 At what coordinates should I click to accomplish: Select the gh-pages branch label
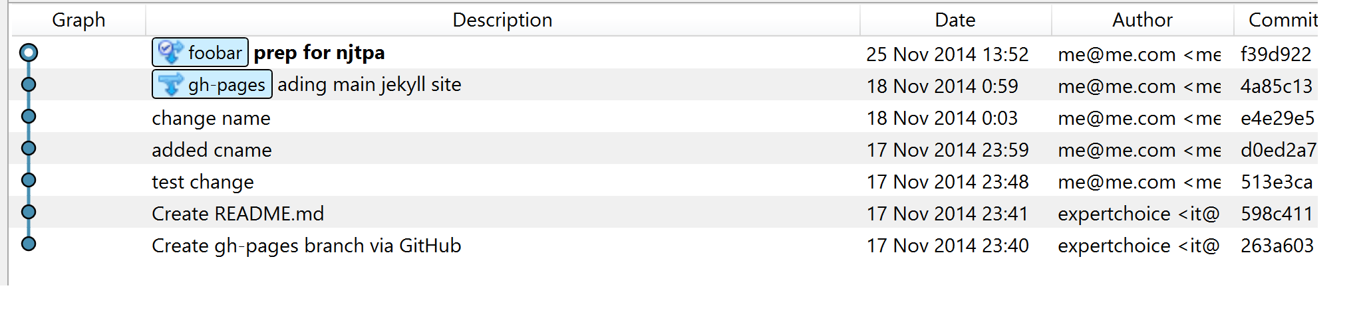[x=226, y=85]
